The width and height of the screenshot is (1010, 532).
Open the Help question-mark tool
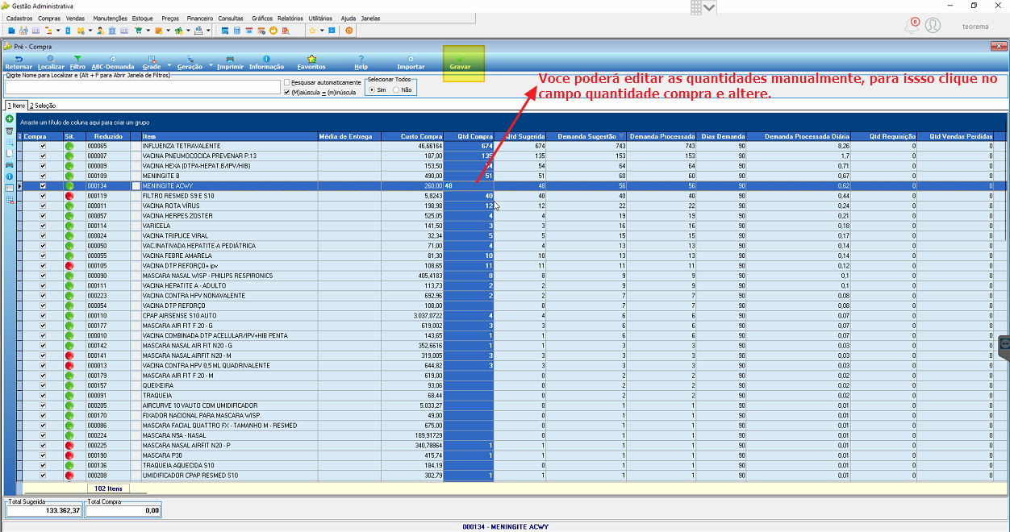pyautogui.click(x=361, y=62)
